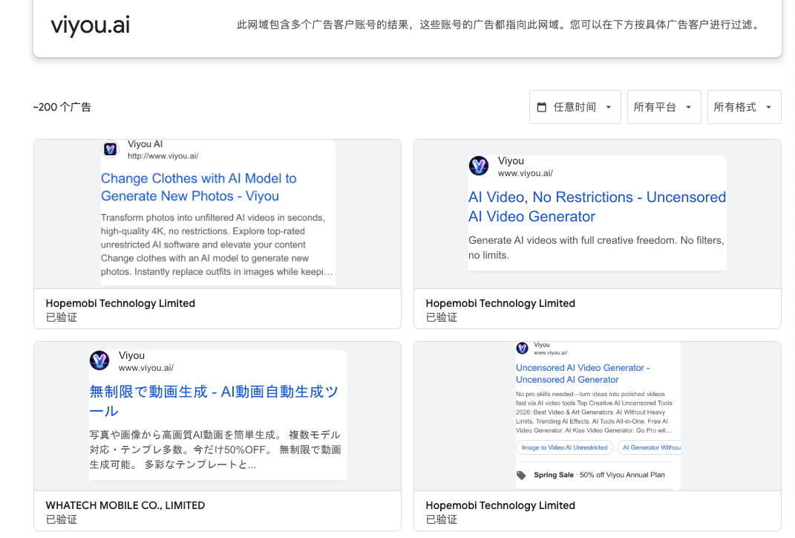The height and width of the screenshot is (538, 795).
Task: Expand the 所有平台 platform filter
Action: coord(664,107)
